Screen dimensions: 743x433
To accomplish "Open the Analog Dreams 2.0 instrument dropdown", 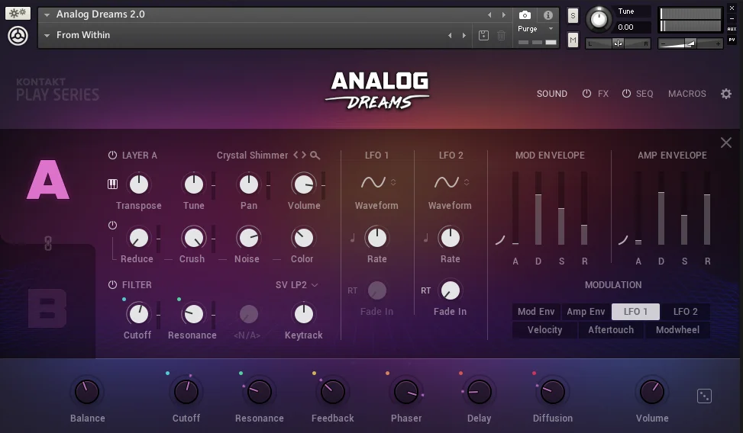I will (x=47, y=14).
